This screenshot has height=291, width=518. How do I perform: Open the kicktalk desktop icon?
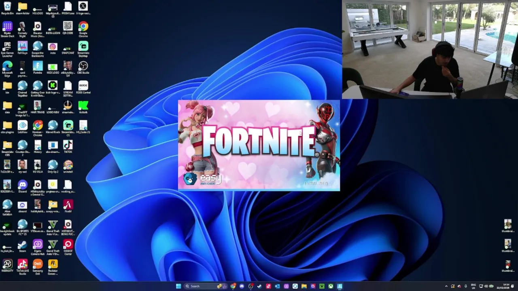pos(83,107)
